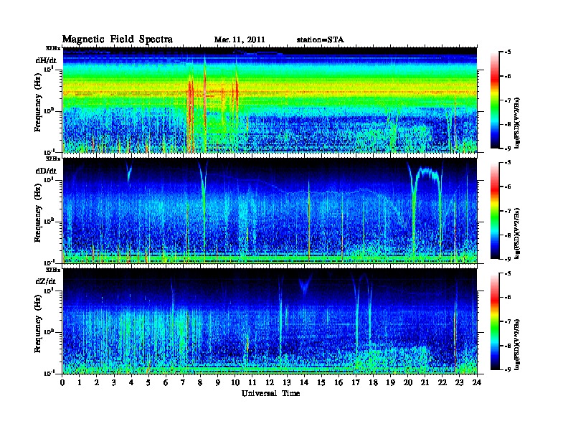The width and height of the screenshot is (568, 439).
Task: Click the "-7" value on dD/dt color bar
Action: coord(508,211)
